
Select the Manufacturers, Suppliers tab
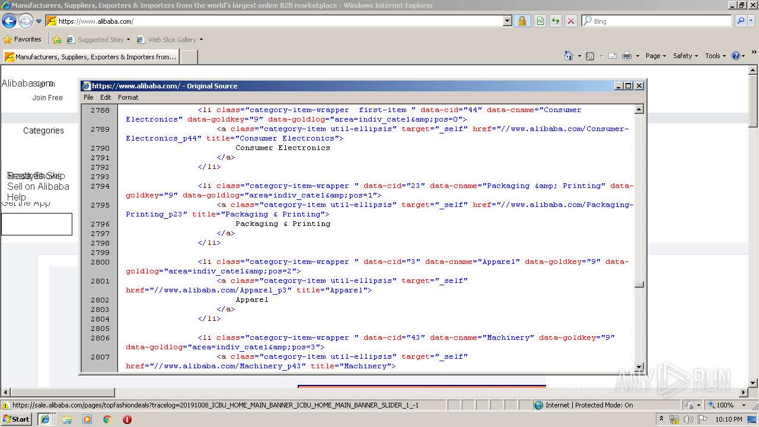[x=90, y=57]
